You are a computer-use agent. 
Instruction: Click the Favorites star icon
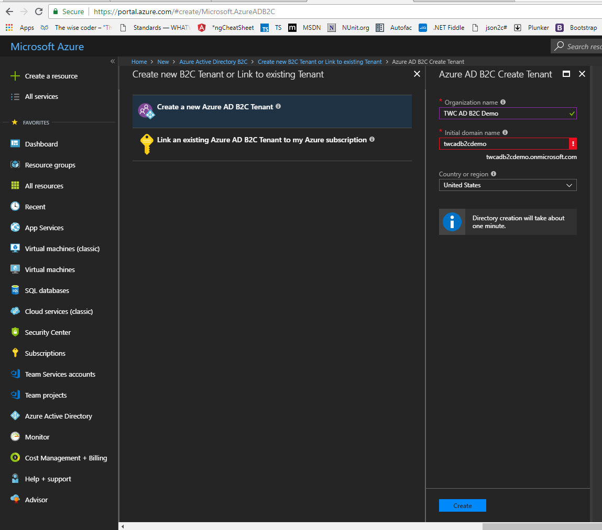[x=15, y=122]
